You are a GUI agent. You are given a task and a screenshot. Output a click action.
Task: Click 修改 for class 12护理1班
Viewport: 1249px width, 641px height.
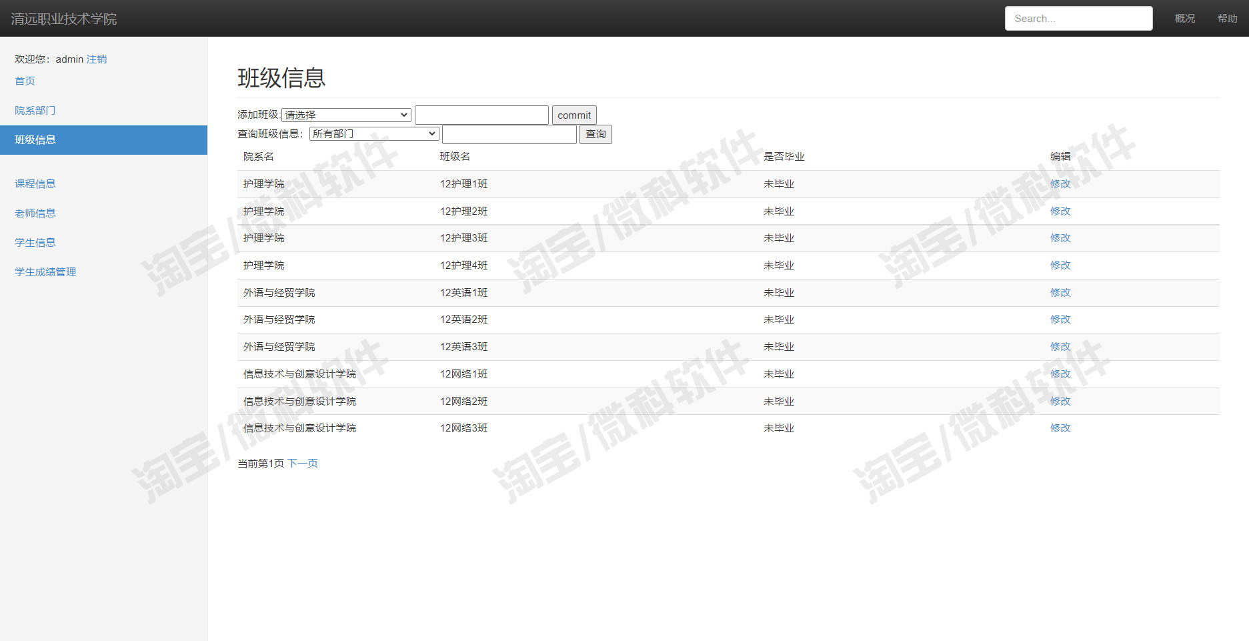(1060, 184)
